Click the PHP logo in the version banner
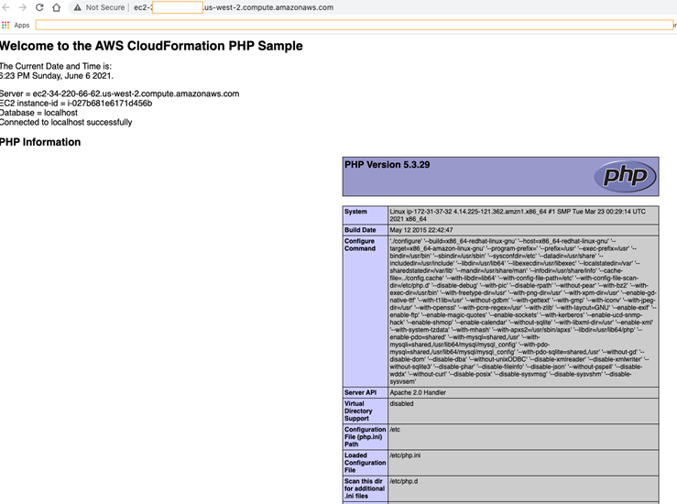Screen dimensions: 677x504 (625, 176)
